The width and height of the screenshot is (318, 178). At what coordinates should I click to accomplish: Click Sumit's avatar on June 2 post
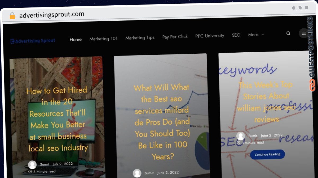coord(241,136)
